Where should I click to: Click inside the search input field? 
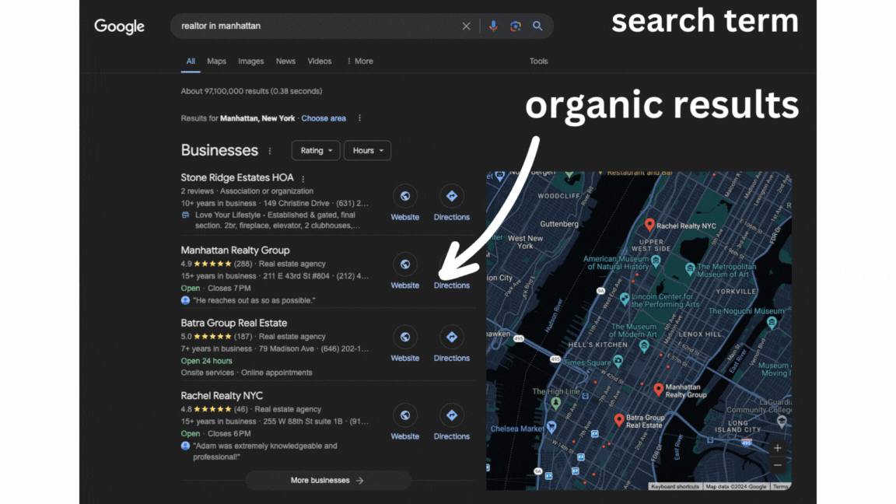pyautogui.click(x=311, y=26)
